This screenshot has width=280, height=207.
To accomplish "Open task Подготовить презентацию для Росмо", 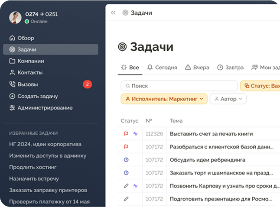I will 221,199.
